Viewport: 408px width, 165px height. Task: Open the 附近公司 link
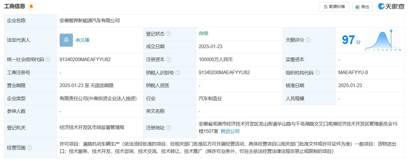click(230, 131)
